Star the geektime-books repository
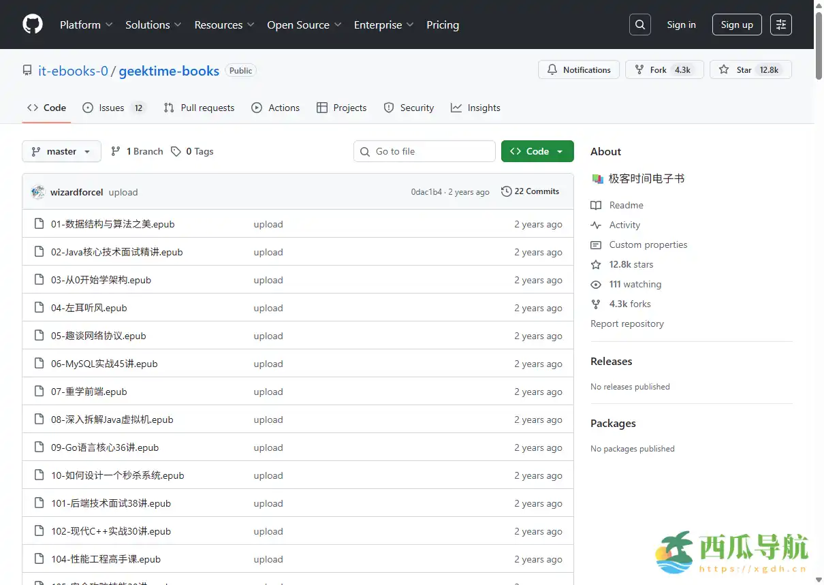The width and height of the screenshot is (824, 585). coord(750,69)
